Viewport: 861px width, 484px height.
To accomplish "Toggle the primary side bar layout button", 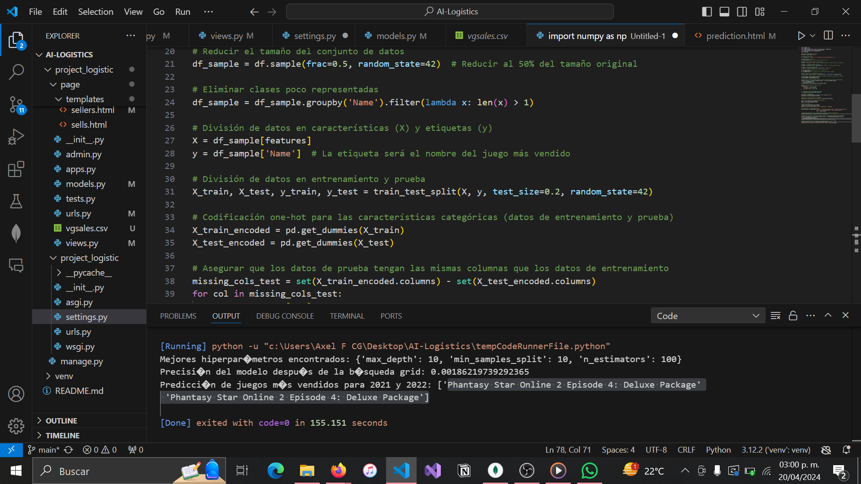I will (707, 12).
